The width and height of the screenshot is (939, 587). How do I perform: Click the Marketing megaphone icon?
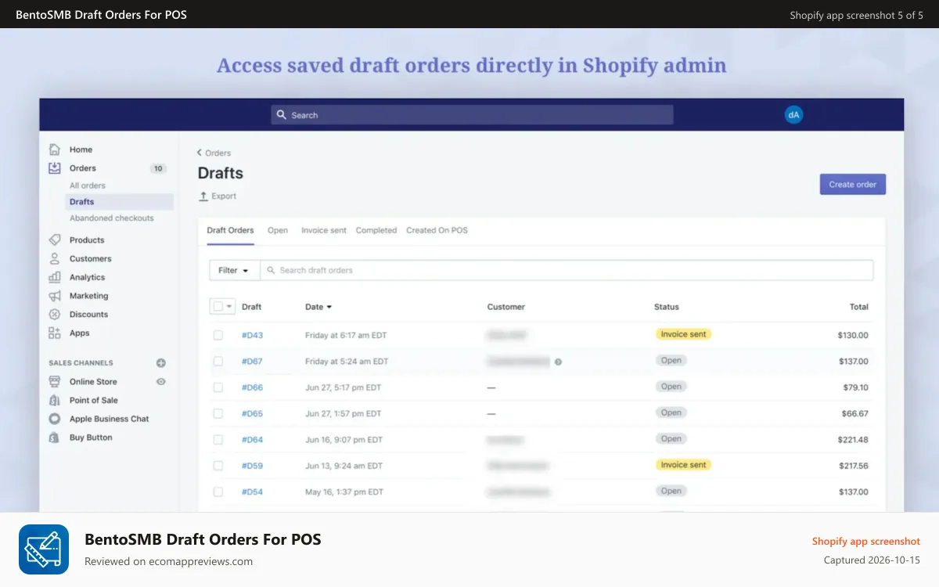[55, 296]
